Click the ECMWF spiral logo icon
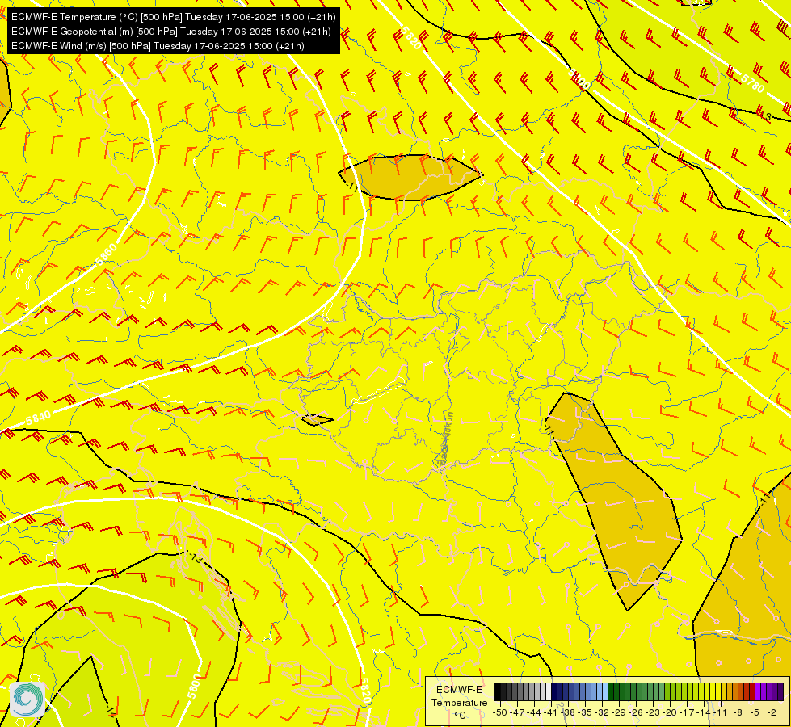791x727 pixels. [x=27, y=700]
